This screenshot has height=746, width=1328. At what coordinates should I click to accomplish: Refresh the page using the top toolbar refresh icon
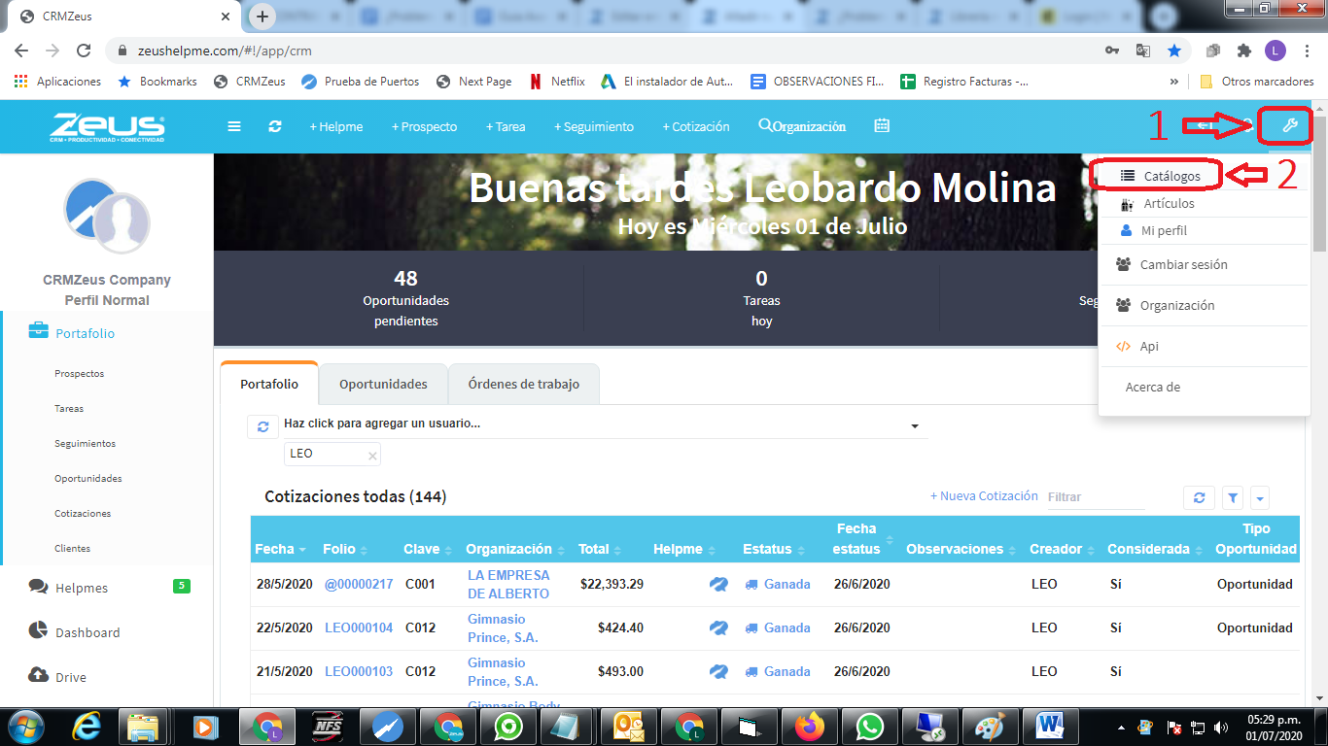tap(275, 125)
